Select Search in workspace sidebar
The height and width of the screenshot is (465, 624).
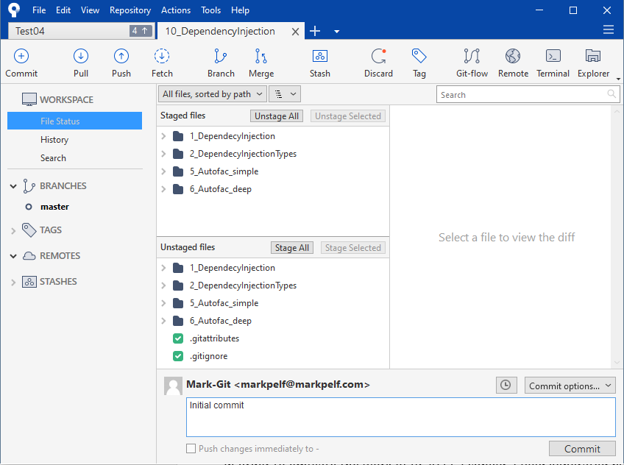coord(53,158)
